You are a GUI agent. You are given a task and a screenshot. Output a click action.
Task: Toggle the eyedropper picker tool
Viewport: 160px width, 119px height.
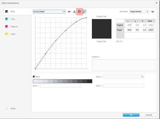click(x=84, y=11)
